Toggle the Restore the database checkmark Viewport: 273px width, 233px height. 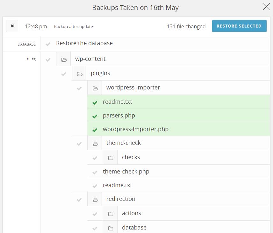48,44
